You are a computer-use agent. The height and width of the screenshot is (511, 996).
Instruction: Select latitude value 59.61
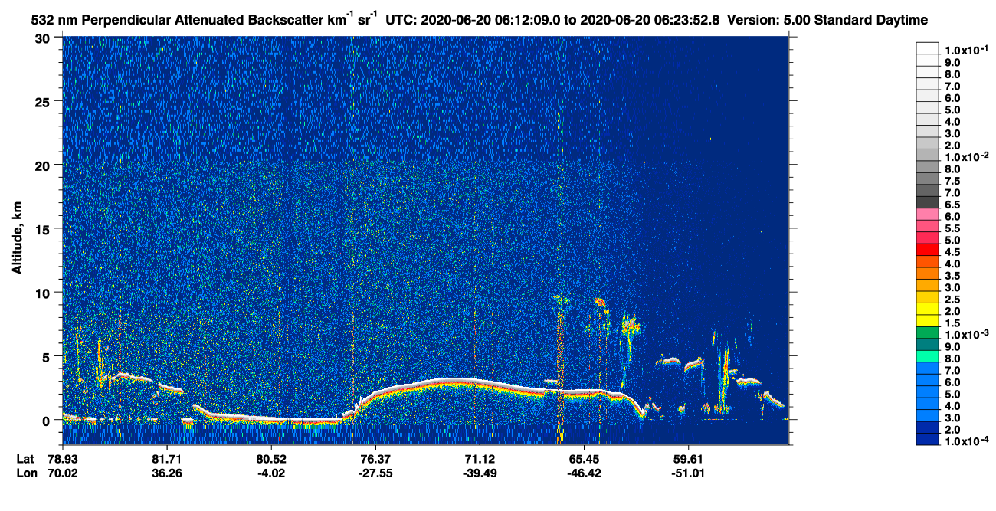[687, 458]
